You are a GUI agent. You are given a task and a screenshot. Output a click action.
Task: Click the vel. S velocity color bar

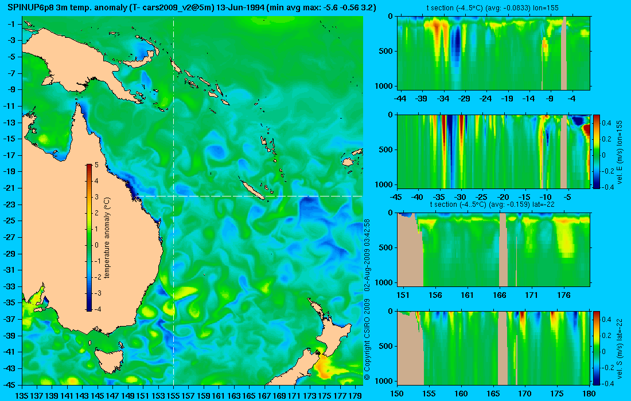click(x=597, y=348)
